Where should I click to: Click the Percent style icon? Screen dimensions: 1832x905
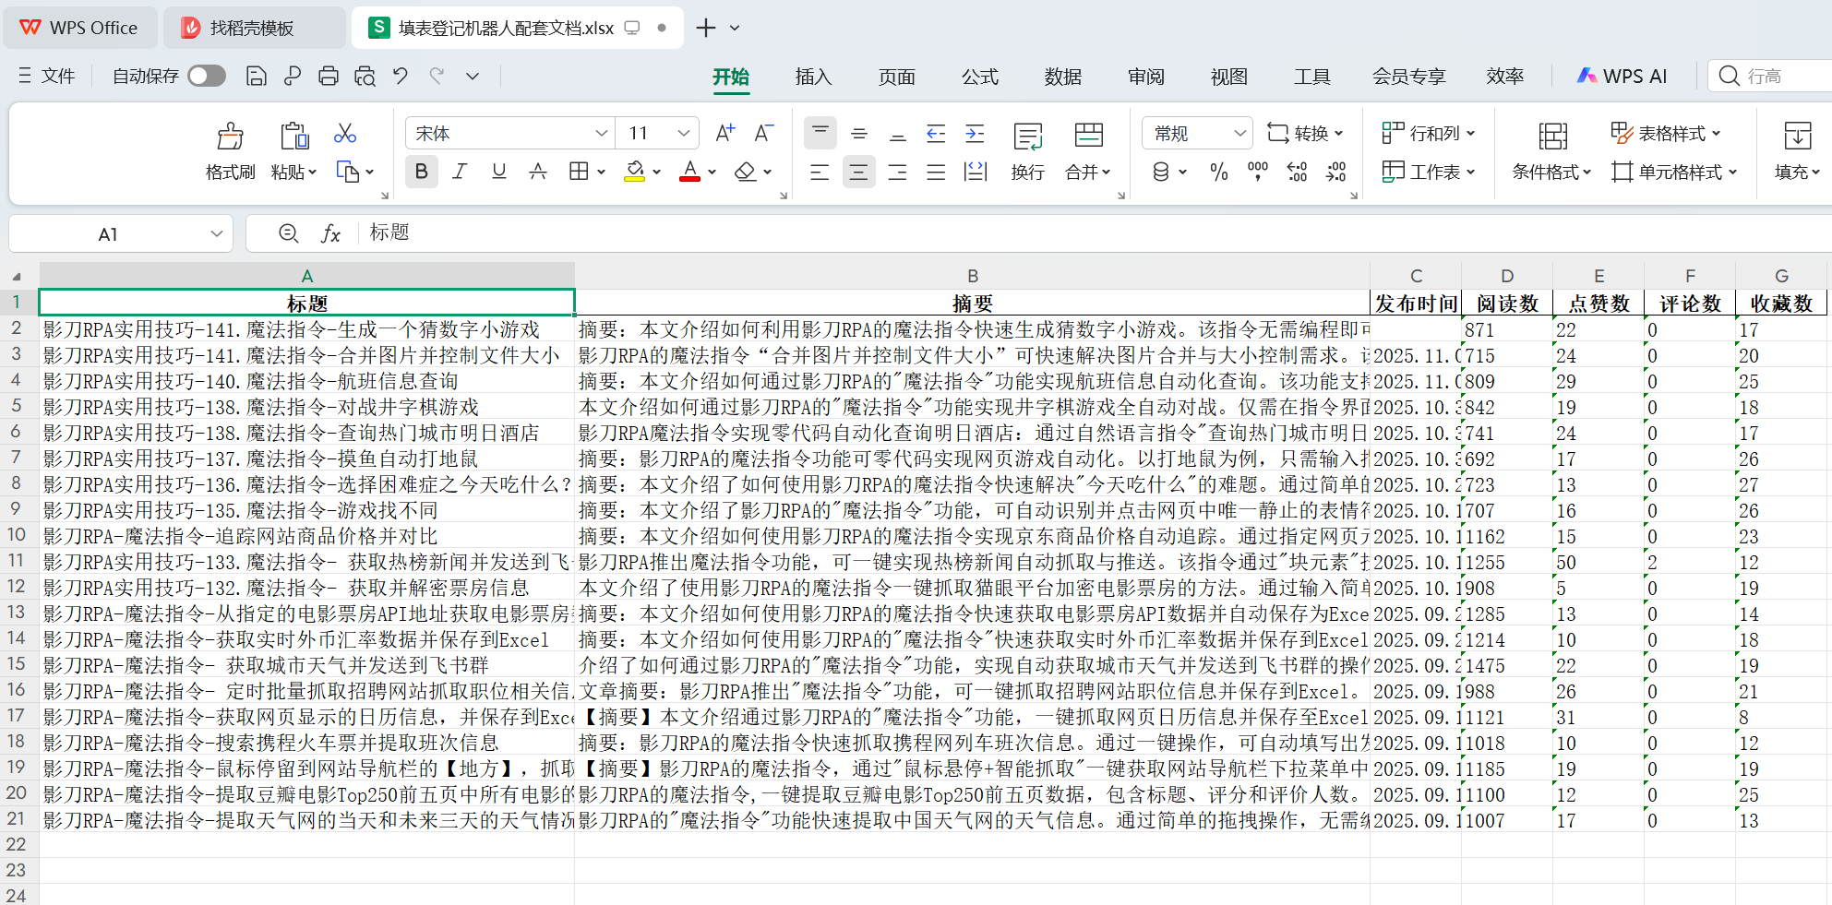pyautogui.click(x=1219, y=173)
